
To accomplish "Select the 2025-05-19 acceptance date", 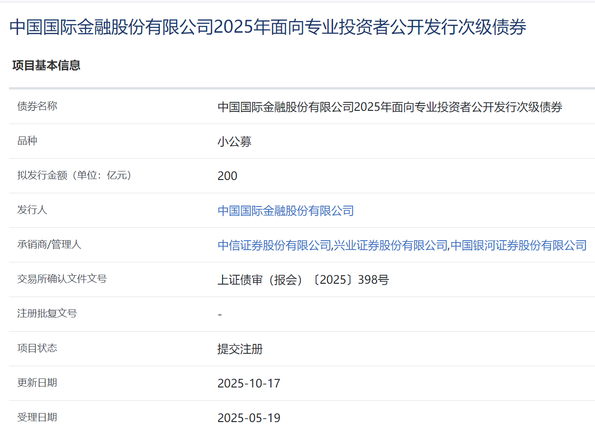I will pos(249,418).
